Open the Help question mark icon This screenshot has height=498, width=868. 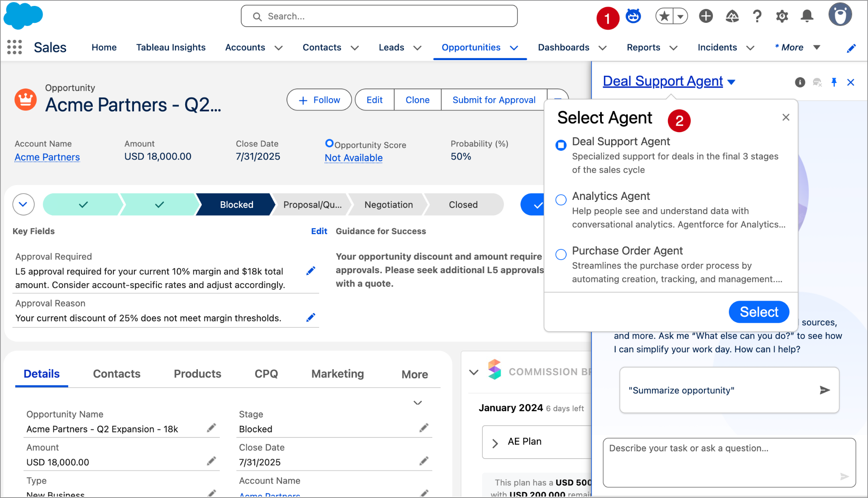click(757, 16)
